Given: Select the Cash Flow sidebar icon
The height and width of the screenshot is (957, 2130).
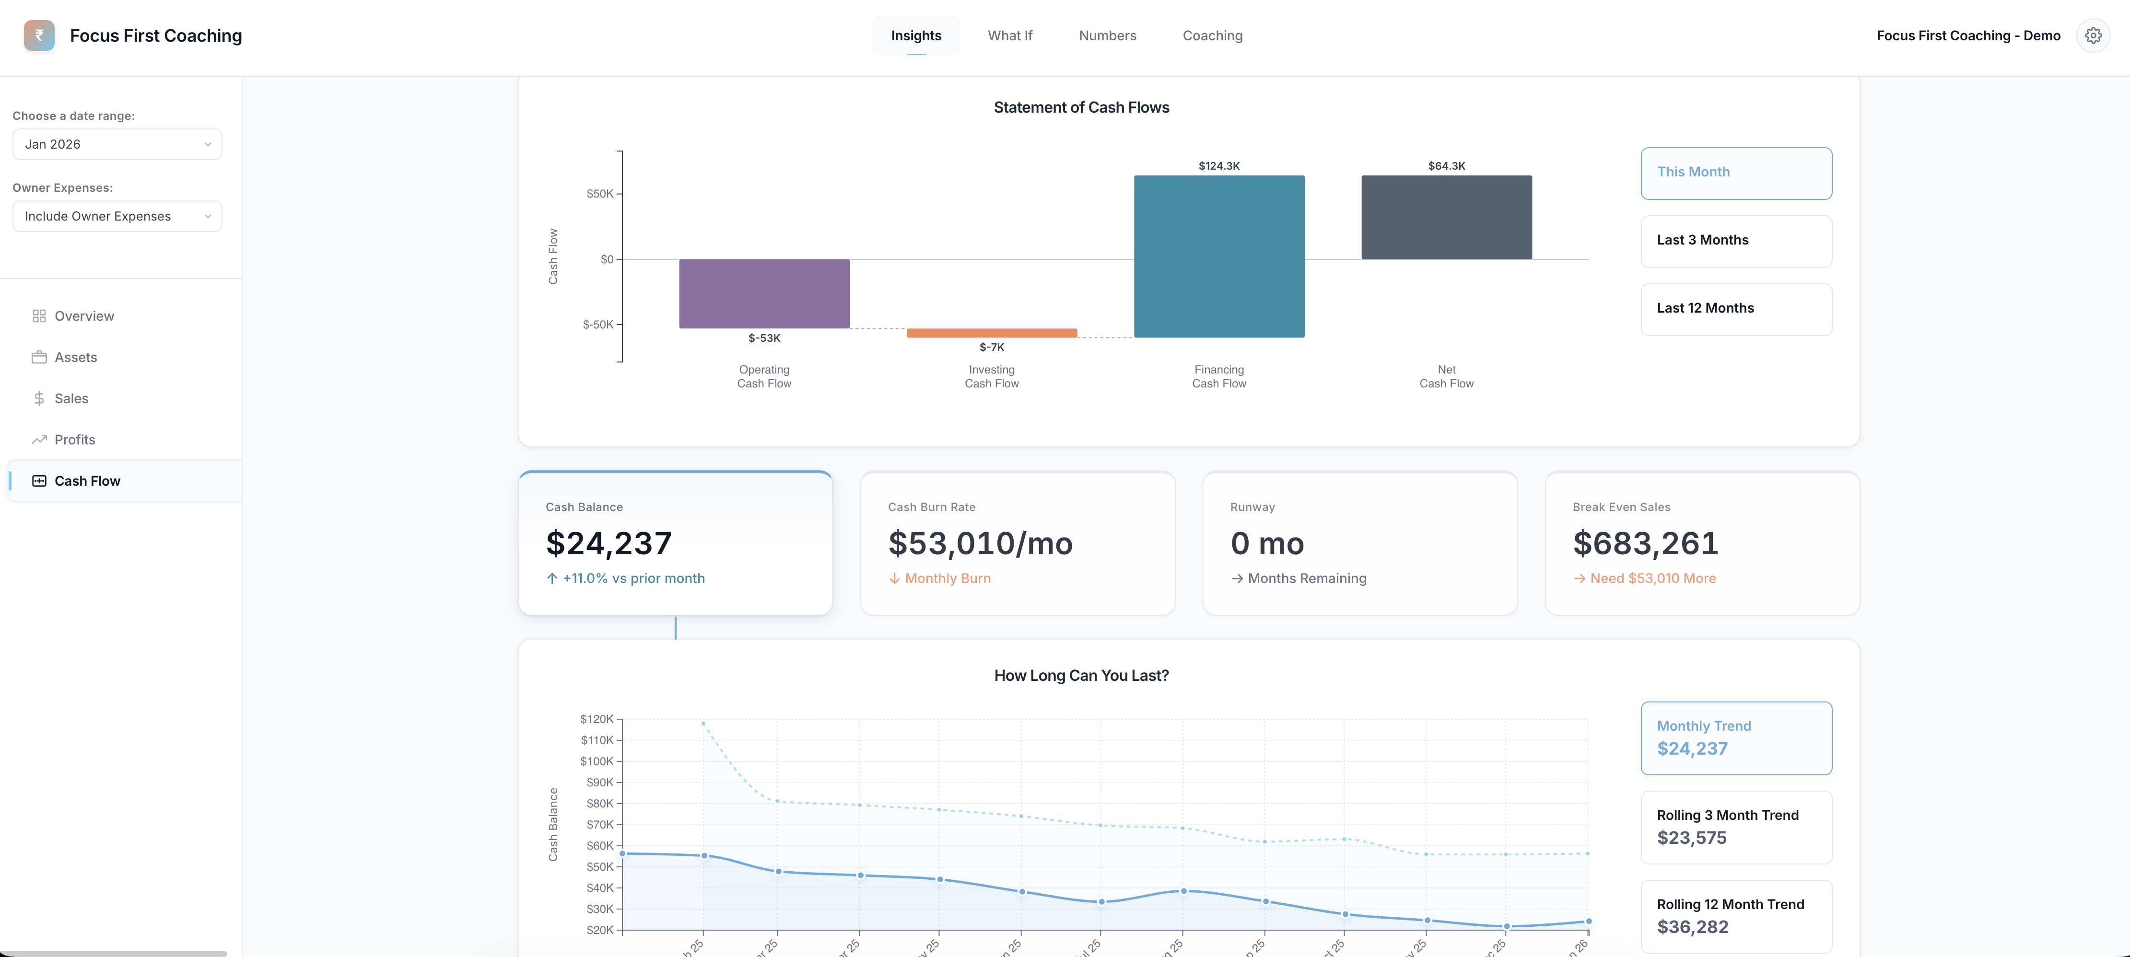Looking at the screenshot, I should [x=40, y=480].
